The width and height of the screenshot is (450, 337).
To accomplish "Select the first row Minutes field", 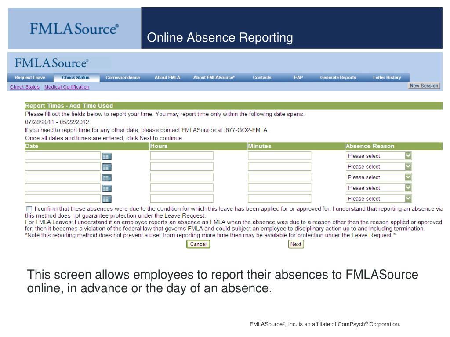I will click(x=279, y=156).
